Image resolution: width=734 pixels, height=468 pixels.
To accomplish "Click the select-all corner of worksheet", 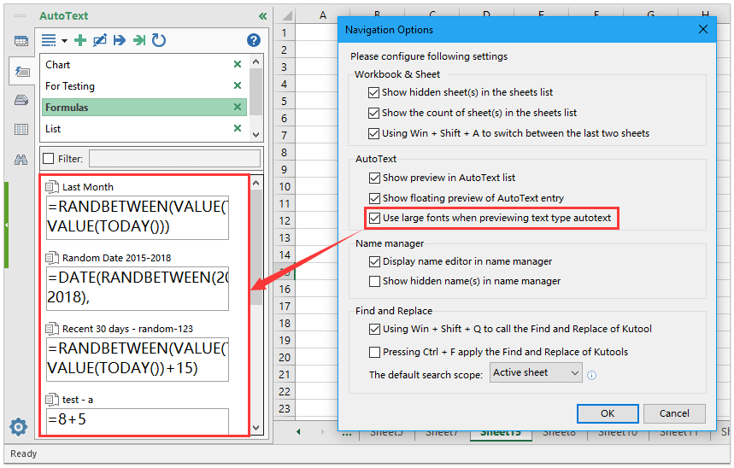I will 286,16.
